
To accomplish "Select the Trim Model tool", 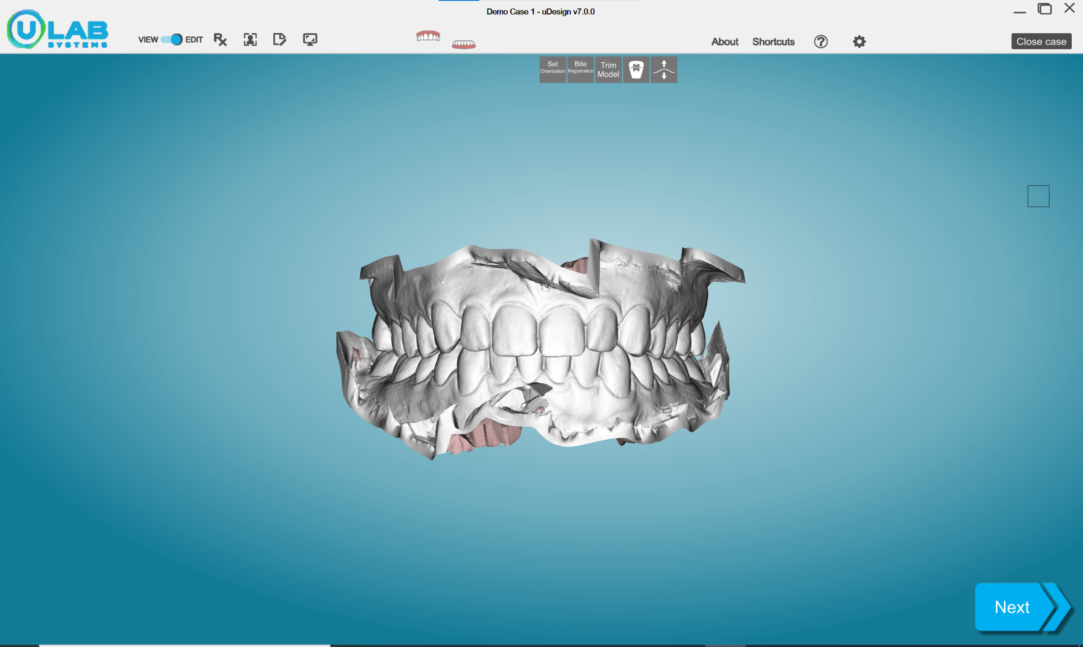I will tap(608, 70).
